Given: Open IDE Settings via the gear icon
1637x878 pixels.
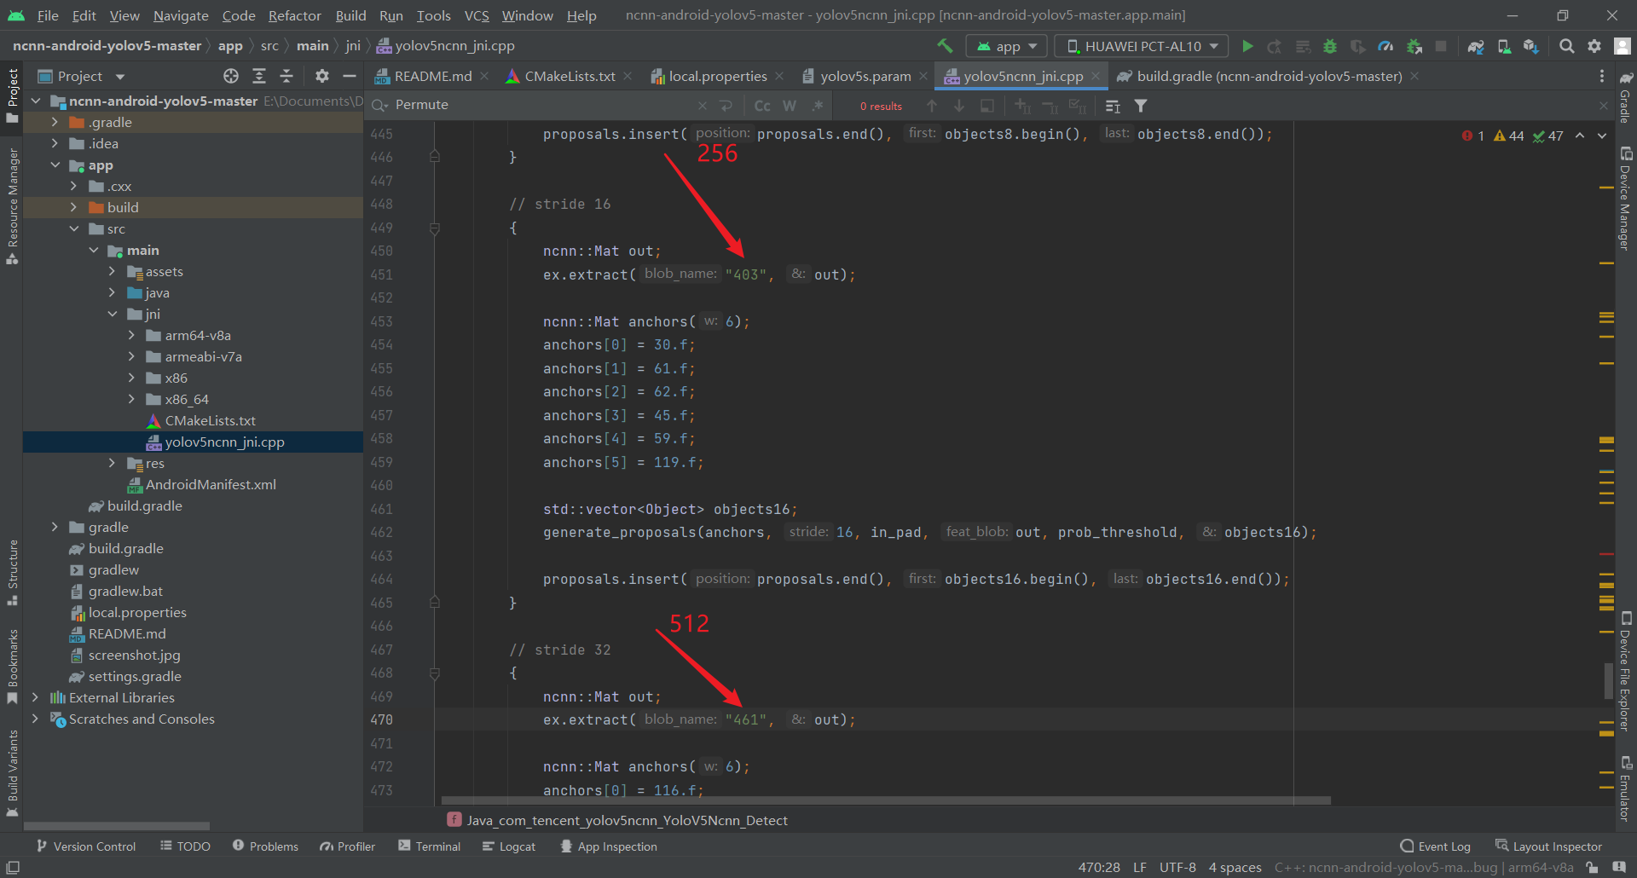Looking at the screenshot, I should [x=1594, y=46].
